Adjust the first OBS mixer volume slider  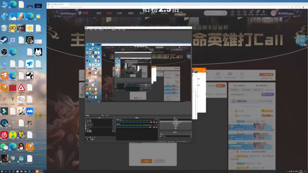point(134,122)
